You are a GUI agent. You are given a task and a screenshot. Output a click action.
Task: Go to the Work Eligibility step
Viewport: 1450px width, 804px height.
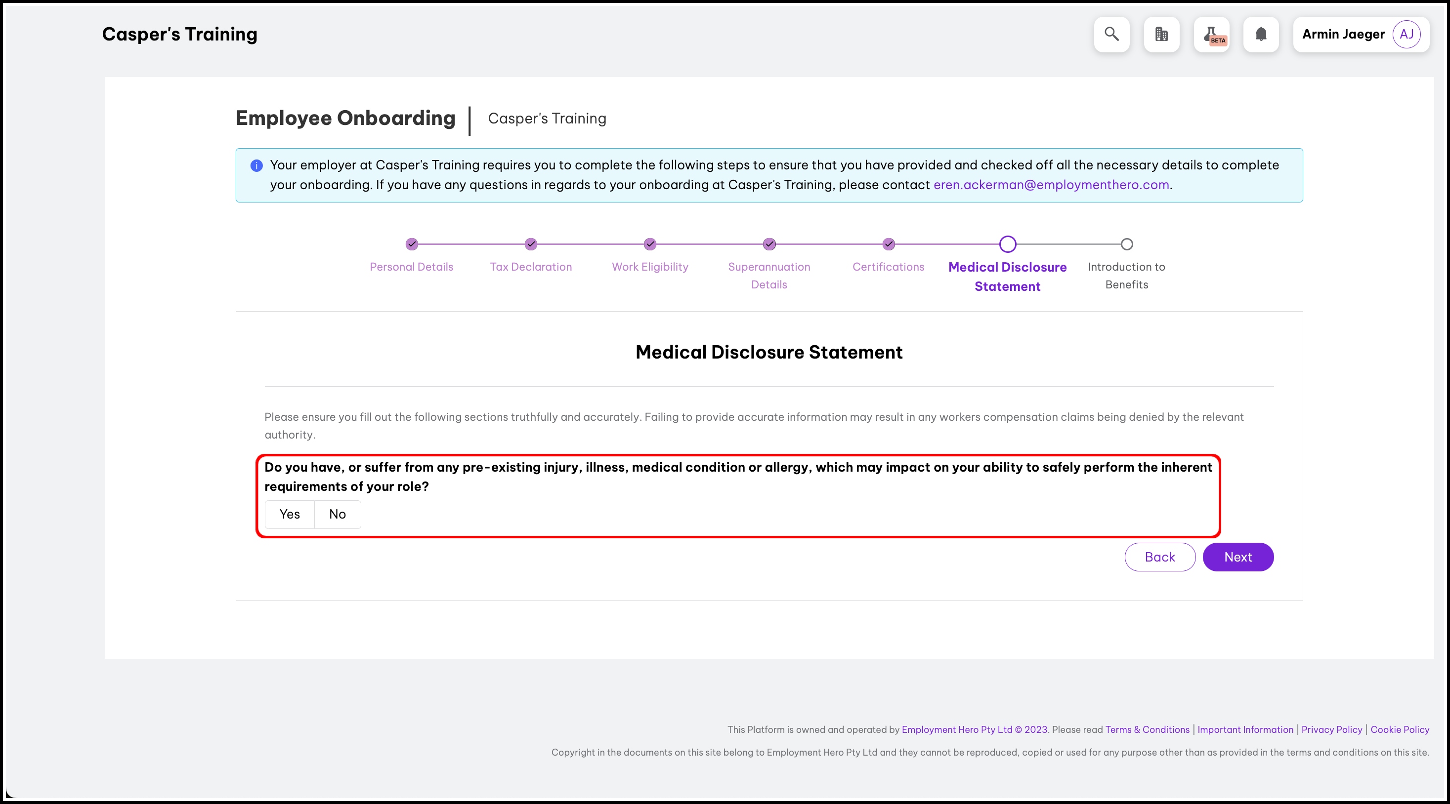pos(649,267)
